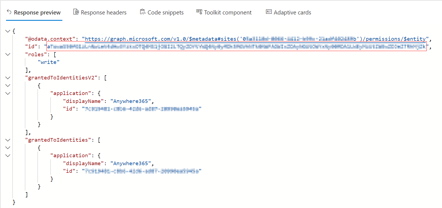Collapse the root JSON object chevron
This screenshot has width=442, height=208.
tap(8, 31)
